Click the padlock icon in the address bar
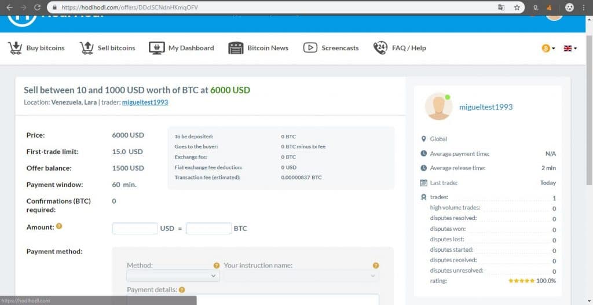The height and width of the screenshot is (305, 593). [x=55, y=7]
